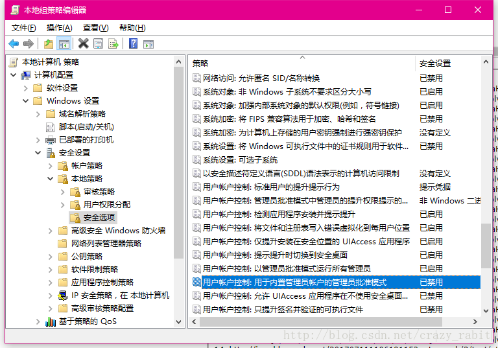Image resolution: width=498 pixels, height=348 pixels.
Task: Click the 提示凭据 setting value
Action: pyautogui.click(x=435, y=187)
